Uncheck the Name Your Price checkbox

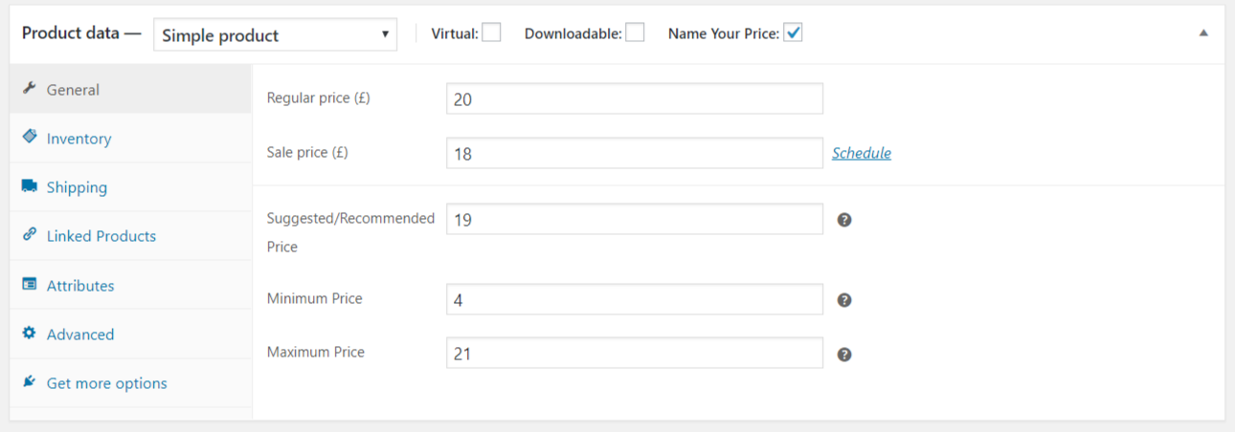793,33
